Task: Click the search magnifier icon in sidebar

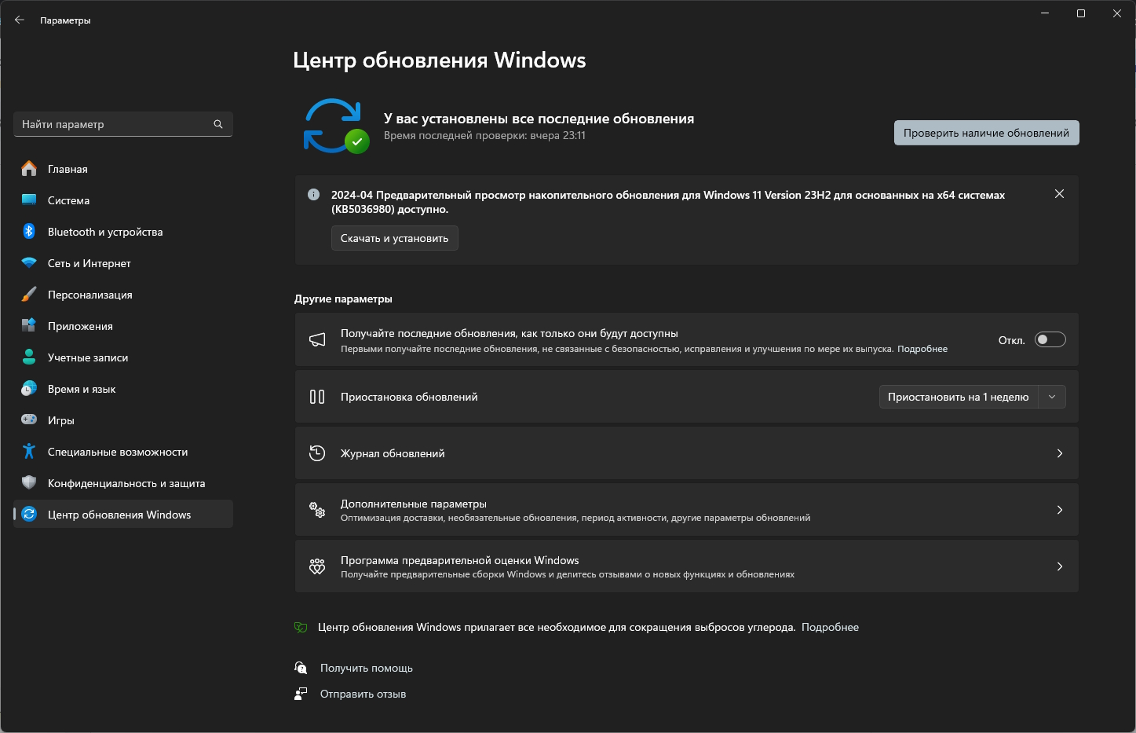Action: click(218, 124)
